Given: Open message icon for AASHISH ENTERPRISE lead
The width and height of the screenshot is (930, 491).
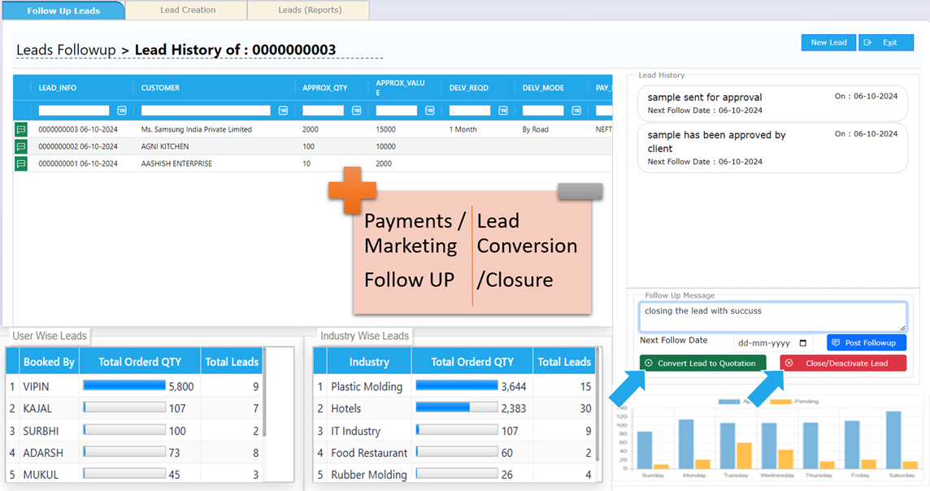Looking at the screenshot, I should pyautogui.click(x=20, y=163).
